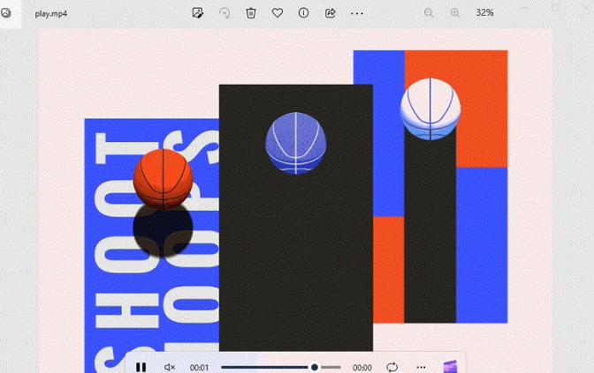The height and width of the screenshot is (373, 594).
Task: Open the top toolbar more options menu
Action: pyautogui.click(x=356, y=13)
